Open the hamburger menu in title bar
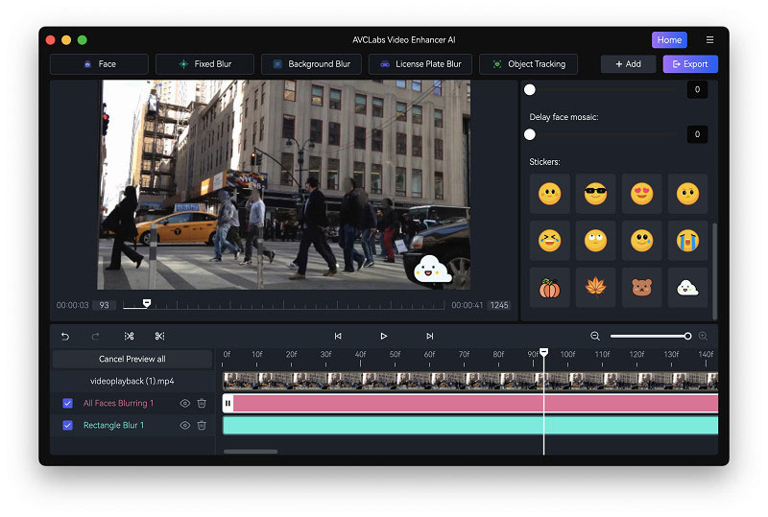768x517 pixels. [x=709, y=40]
